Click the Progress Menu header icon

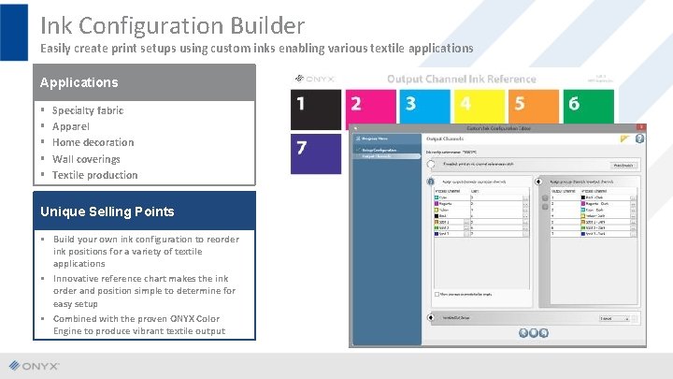coord(358,138)
